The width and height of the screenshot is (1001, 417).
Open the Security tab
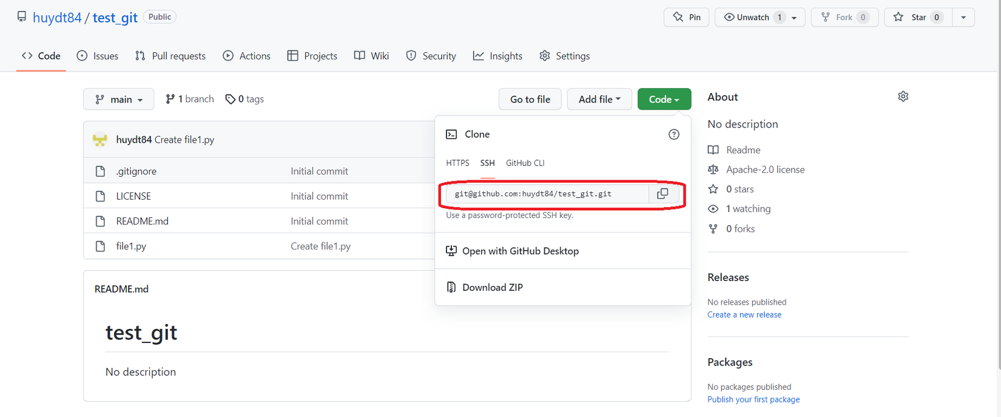coord(431,56)
